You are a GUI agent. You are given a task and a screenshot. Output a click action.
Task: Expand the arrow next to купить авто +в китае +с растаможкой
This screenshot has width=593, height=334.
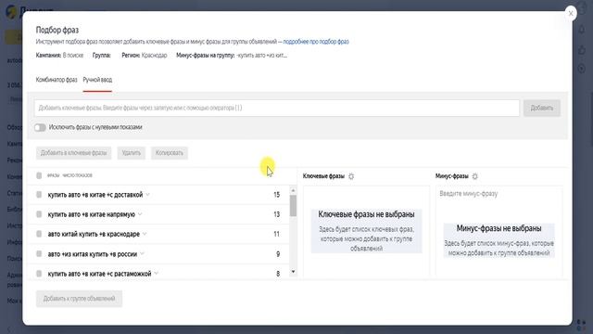tap(157, 274)
